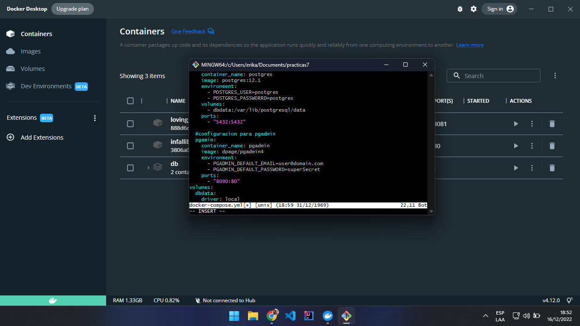
Task: Open Dev Environments in sidebar
Action: pos(46,86)
